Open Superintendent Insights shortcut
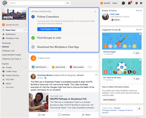The image size is (146, 118). point(12,55)
